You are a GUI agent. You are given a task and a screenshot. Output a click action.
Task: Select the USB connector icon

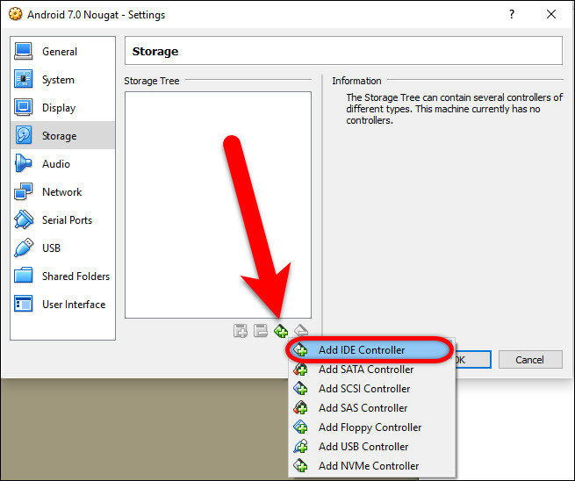(24, 248)
